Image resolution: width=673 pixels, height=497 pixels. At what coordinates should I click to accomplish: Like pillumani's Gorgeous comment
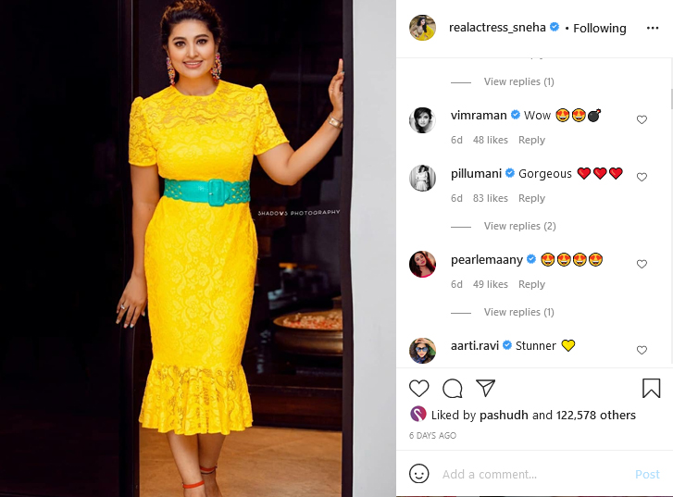pos(642,178)
